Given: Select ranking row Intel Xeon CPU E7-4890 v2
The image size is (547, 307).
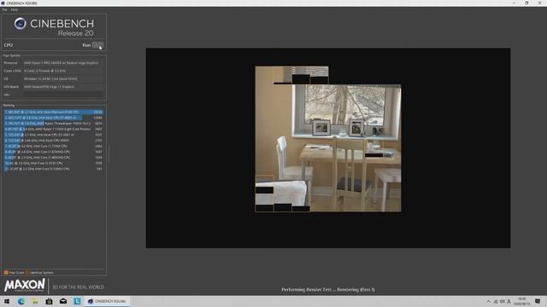Looking at the screenshot, I should tap(53, 118).
